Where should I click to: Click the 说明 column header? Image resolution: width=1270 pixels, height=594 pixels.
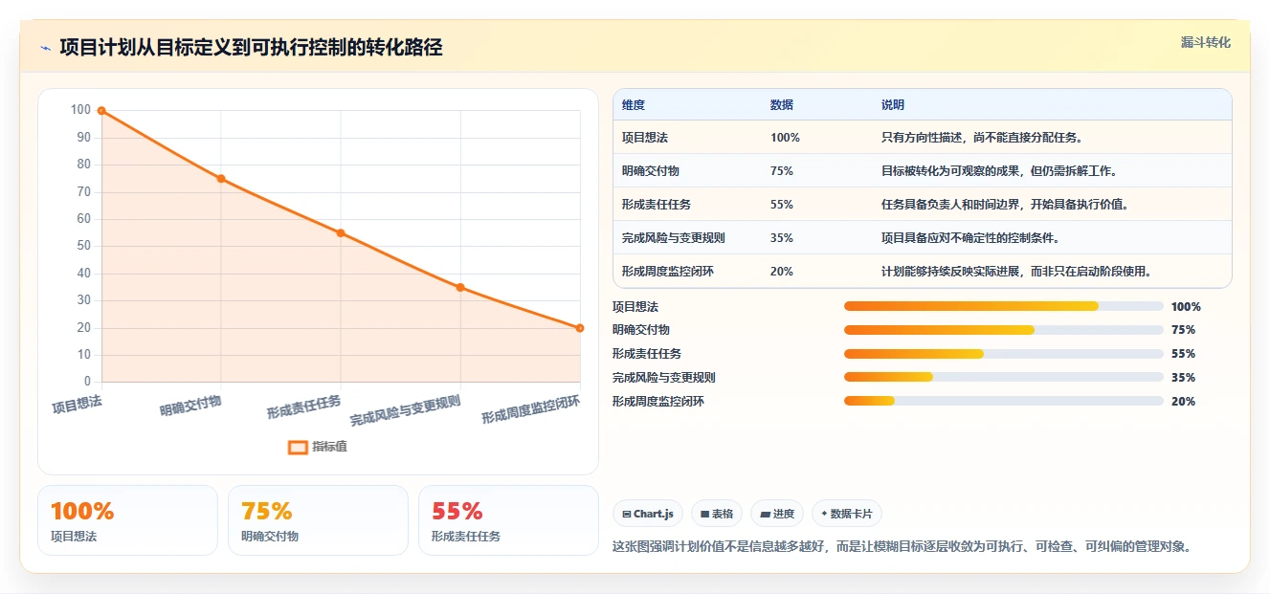(893, 105)
